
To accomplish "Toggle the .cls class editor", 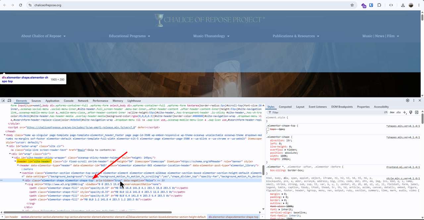I will tap(398, 113).
